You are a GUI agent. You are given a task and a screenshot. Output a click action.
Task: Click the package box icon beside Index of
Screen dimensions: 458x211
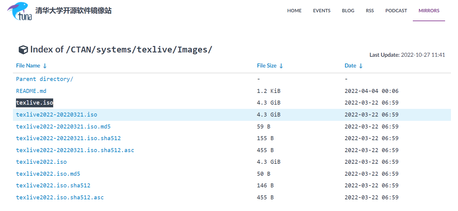(x=23, y=50)
